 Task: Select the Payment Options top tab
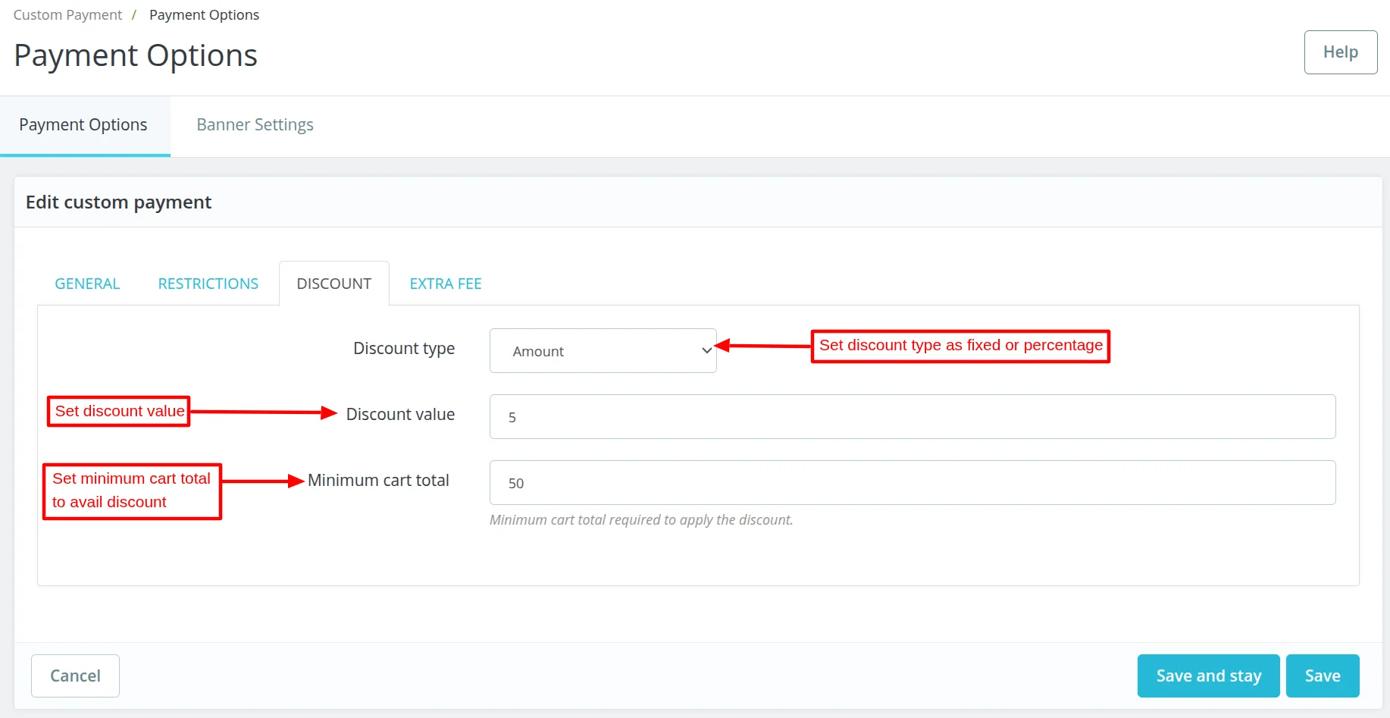click(83, 125)
